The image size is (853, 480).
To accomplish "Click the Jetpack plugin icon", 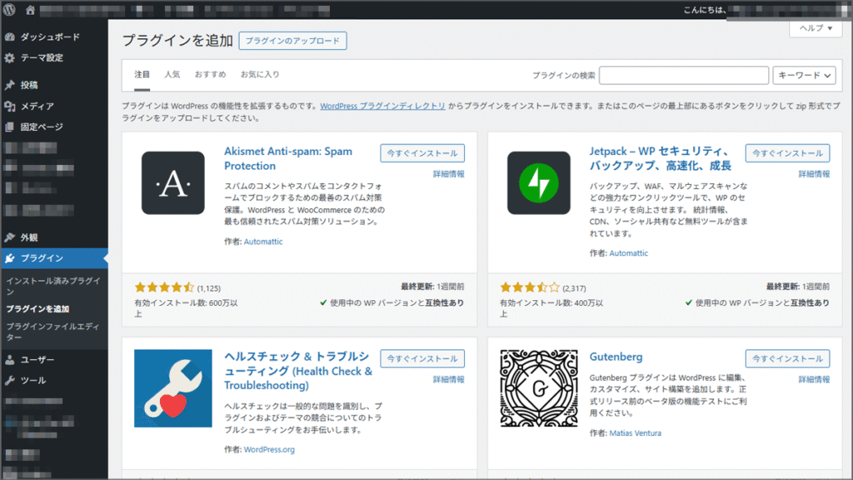I will (539, 182).
